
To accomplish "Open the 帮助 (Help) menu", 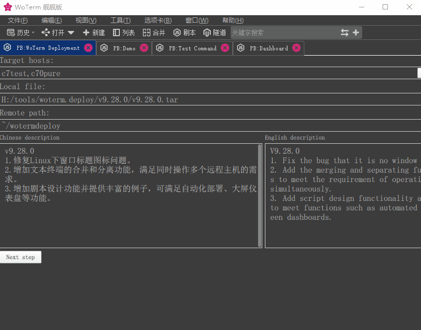I will pyautogui.click(x=232, y=20).
